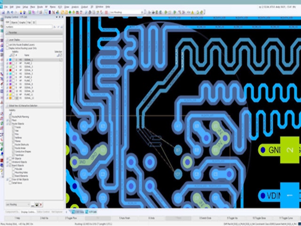Image resolution: width=301 pixels, height=226 pixels.
Task: Collapse the Layer Display section
Action: click(x=8, y=40)
